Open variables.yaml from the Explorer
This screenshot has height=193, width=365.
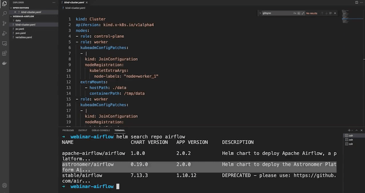23,37
